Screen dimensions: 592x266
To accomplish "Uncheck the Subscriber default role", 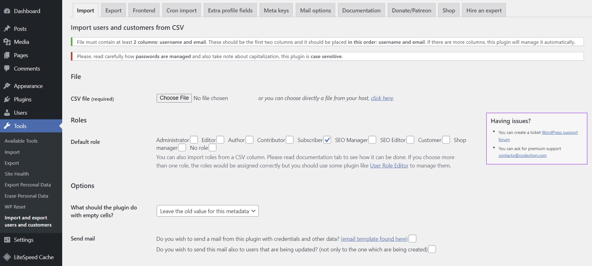I will (x=327, y=139).
